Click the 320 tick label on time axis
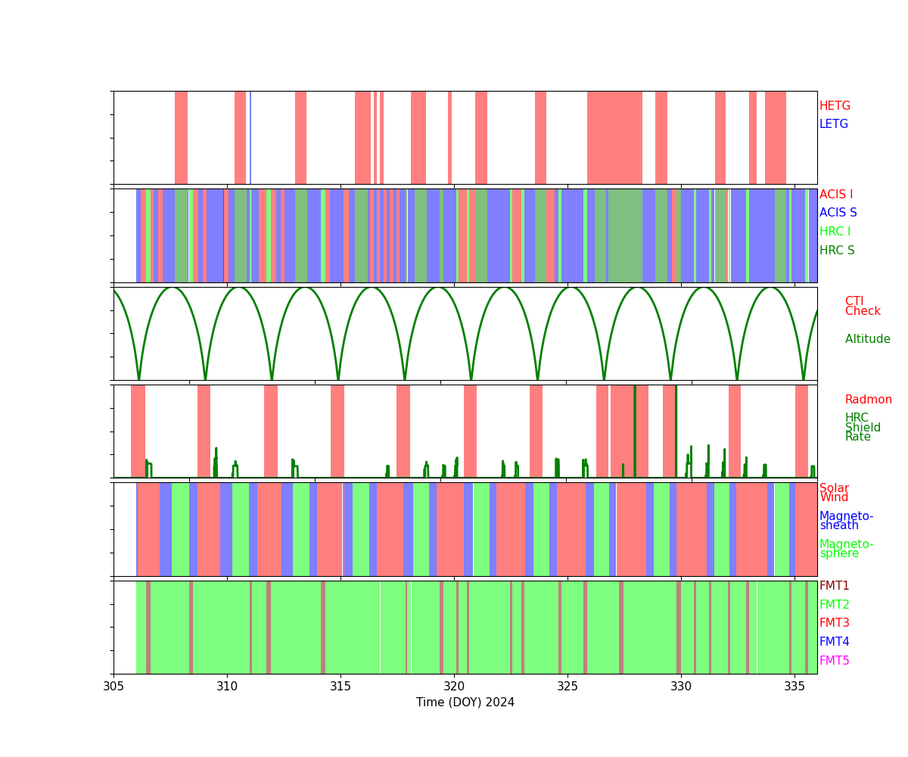 pyautogui.click(x=454, y=686)
